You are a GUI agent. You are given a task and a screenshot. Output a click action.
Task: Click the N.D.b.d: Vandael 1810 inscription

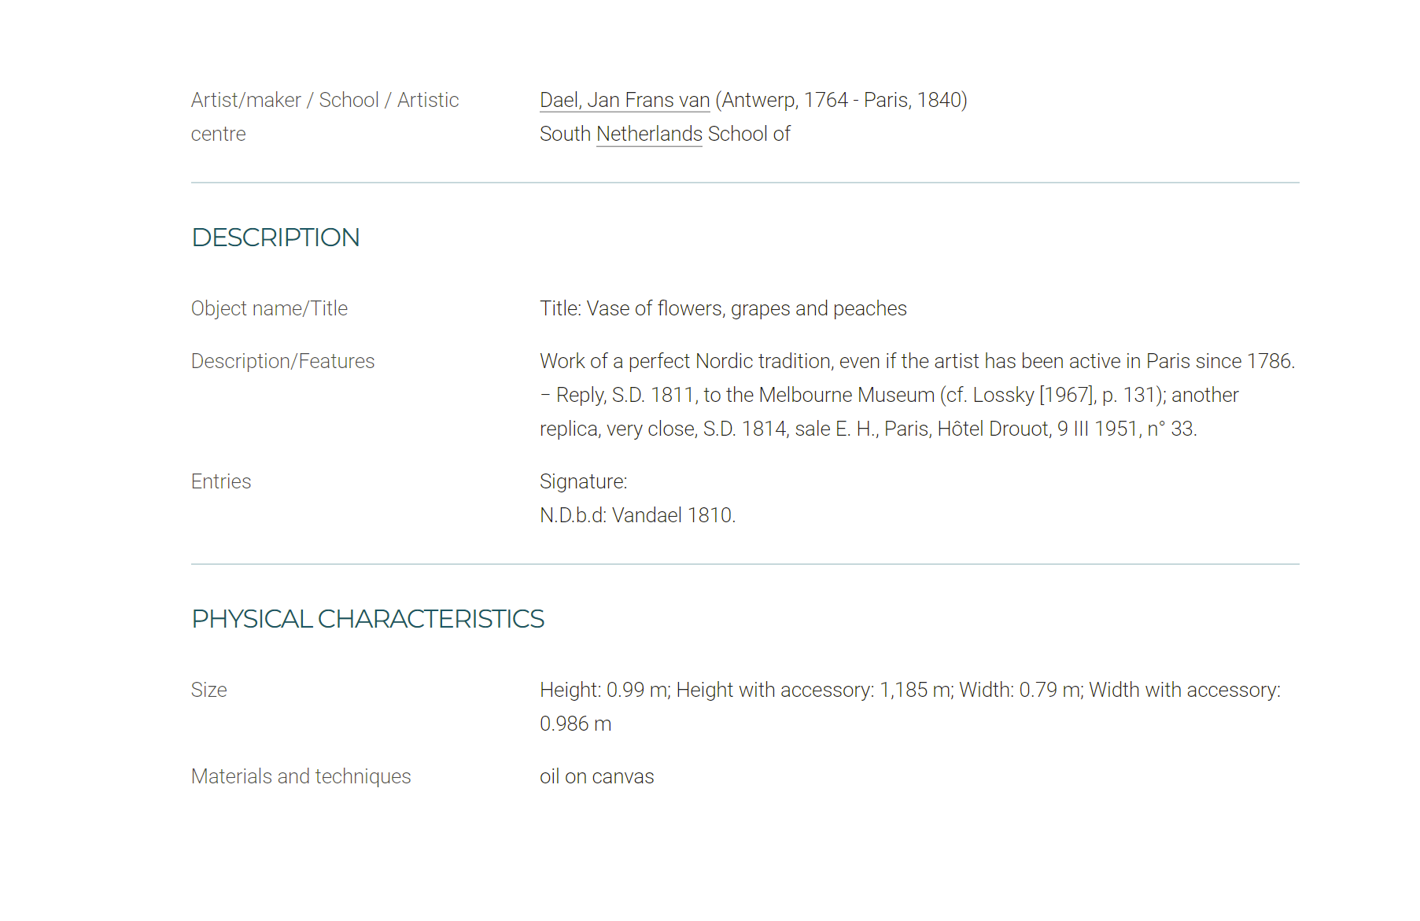point(637,515)
